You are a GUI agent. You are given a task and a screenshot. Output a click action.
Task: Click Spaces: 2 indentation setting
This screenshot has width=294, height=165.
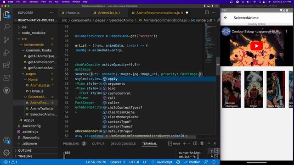click(x=118, y=162)
